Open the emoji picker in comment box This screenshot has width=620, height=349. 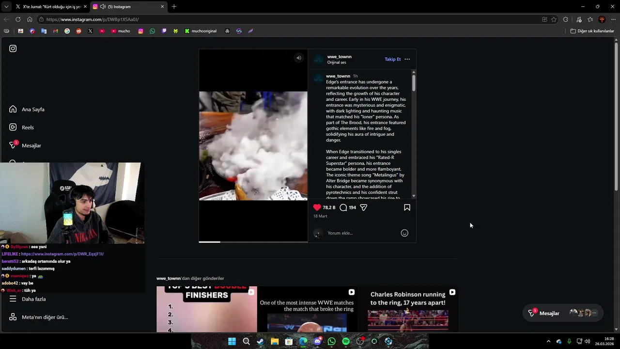(x=404, y=233)
